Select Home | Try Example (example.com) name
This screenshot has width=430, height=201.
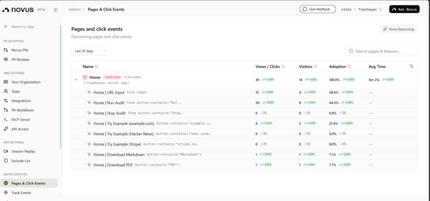124,123
